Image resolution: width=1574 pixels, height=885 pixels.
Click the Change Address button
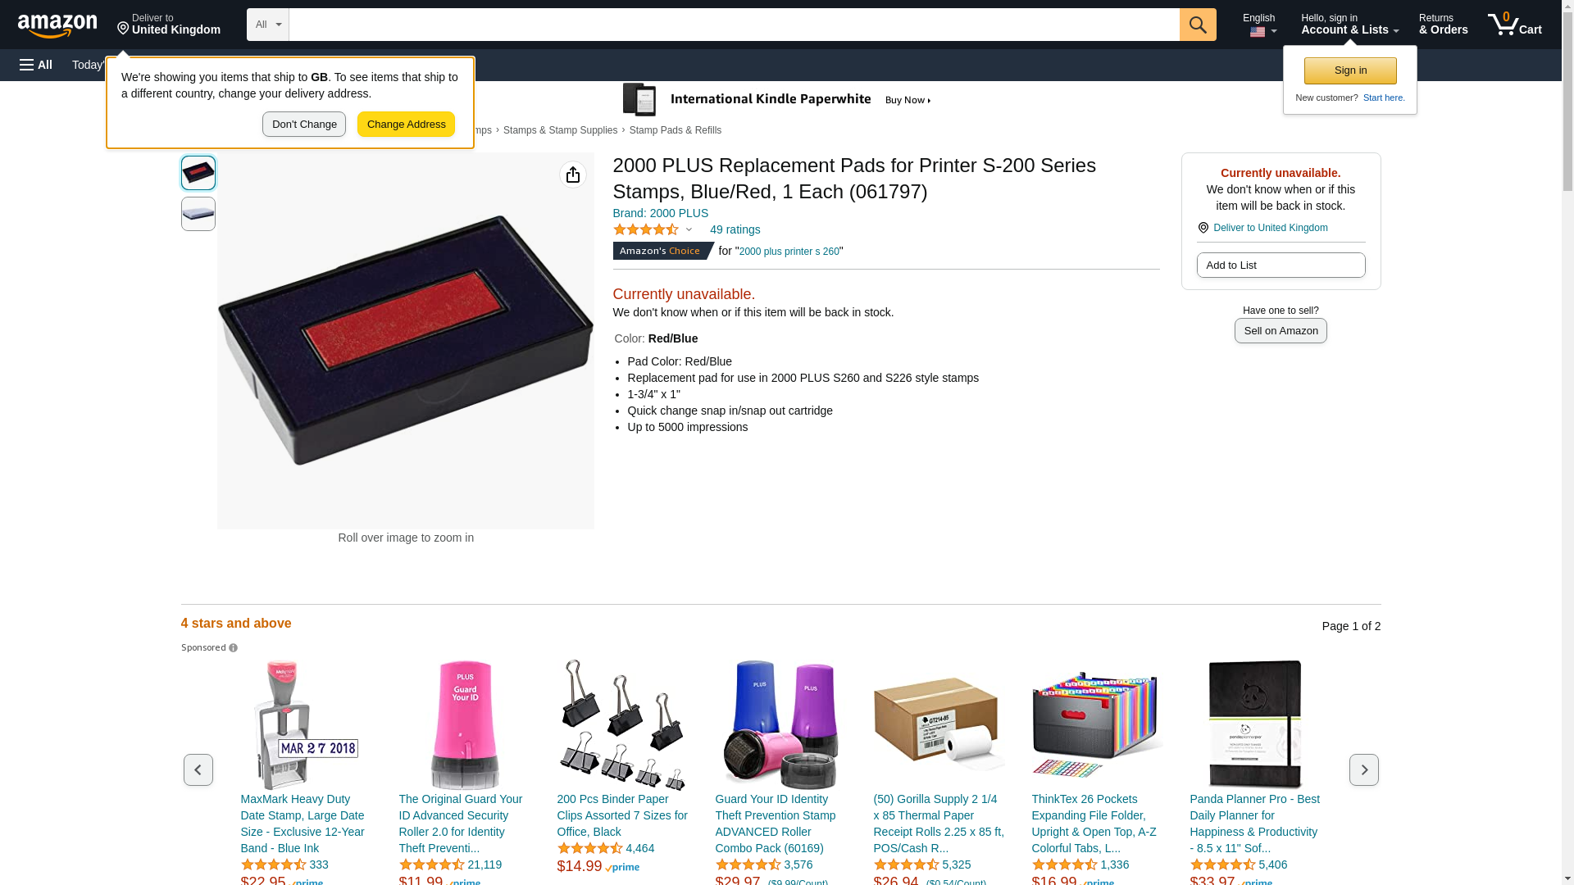(x=406, y=125)
